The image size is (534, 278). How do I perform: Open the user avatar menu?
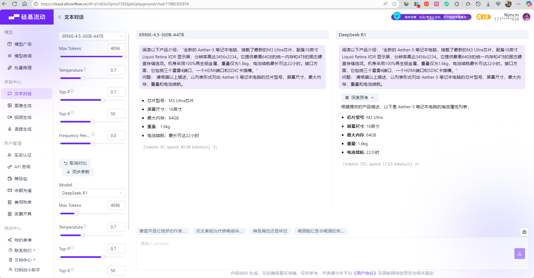coord(526,17)
